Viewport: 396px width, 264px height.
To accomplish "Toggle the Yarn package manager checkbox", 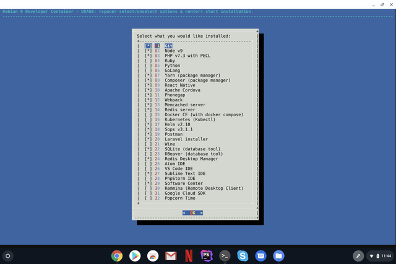I will pyautogui.click(x=148, y=75).
